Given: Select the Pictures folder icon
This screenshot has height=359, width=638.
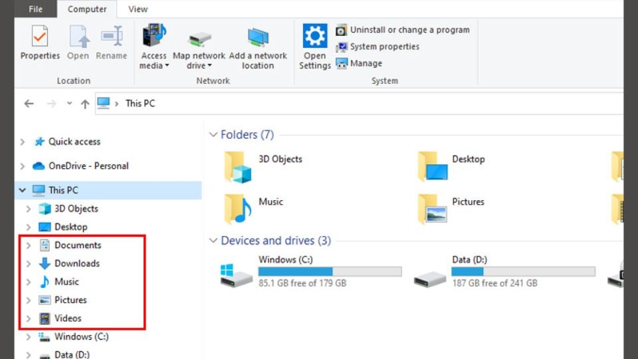Looking at the screenshot, I should click(433, 209).
